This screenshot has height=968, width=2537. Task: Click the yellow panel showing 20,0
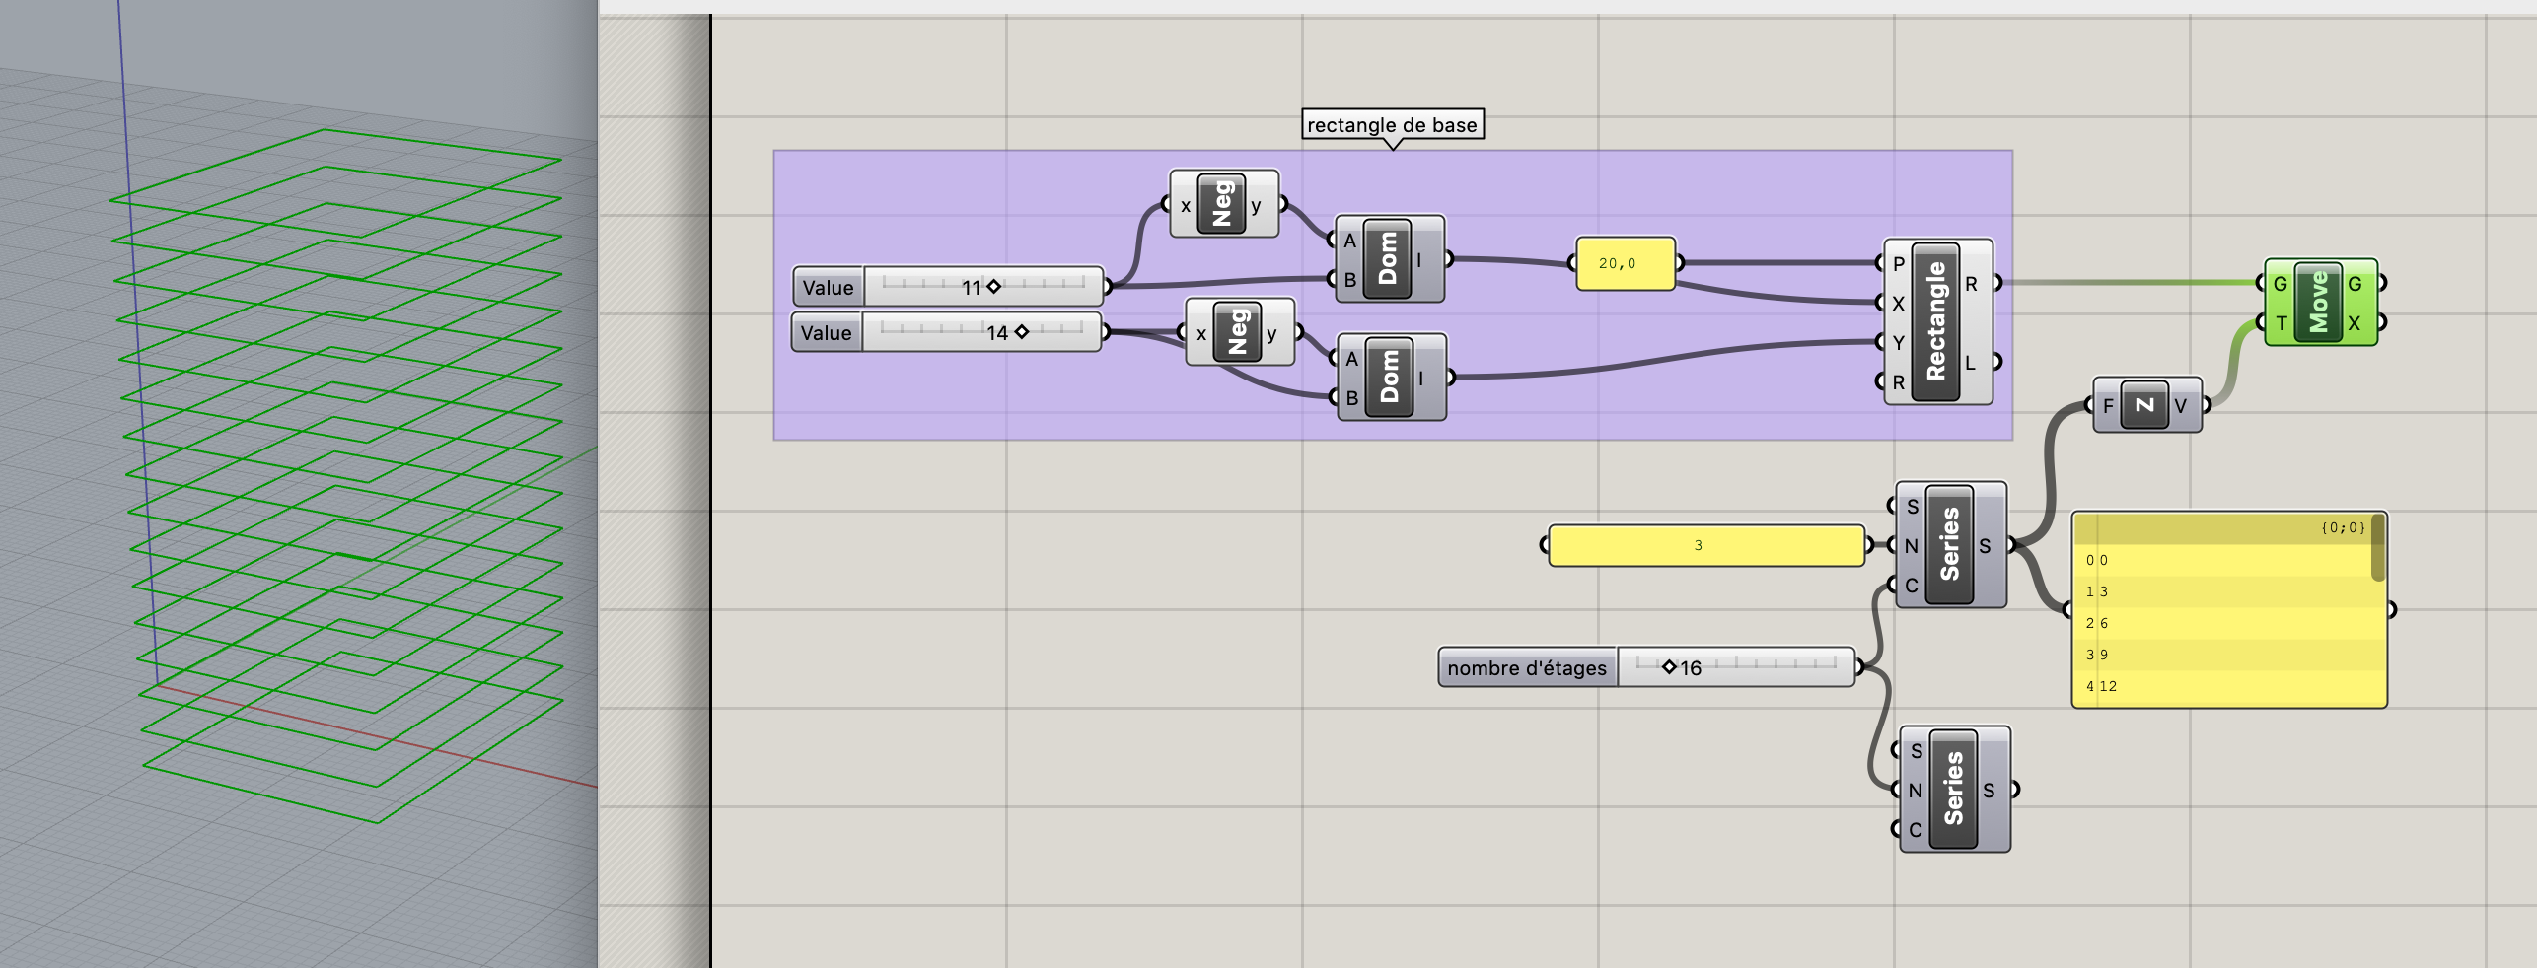[1625, 263]
